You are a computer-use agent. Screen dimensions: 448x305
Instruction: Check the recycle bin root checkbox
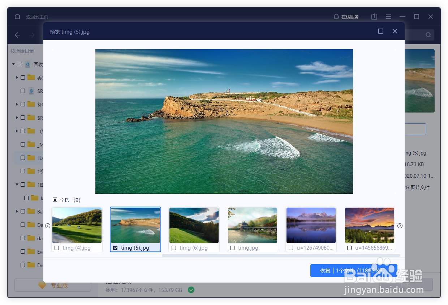[x=19, y=64]
